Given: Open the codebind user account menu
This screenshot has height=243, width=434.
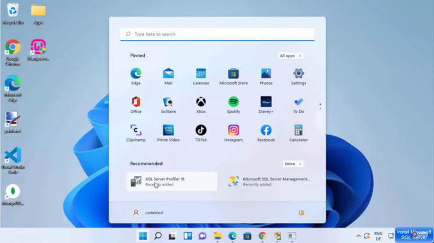Looking at the screenshot, I should [x=147, y=212].
